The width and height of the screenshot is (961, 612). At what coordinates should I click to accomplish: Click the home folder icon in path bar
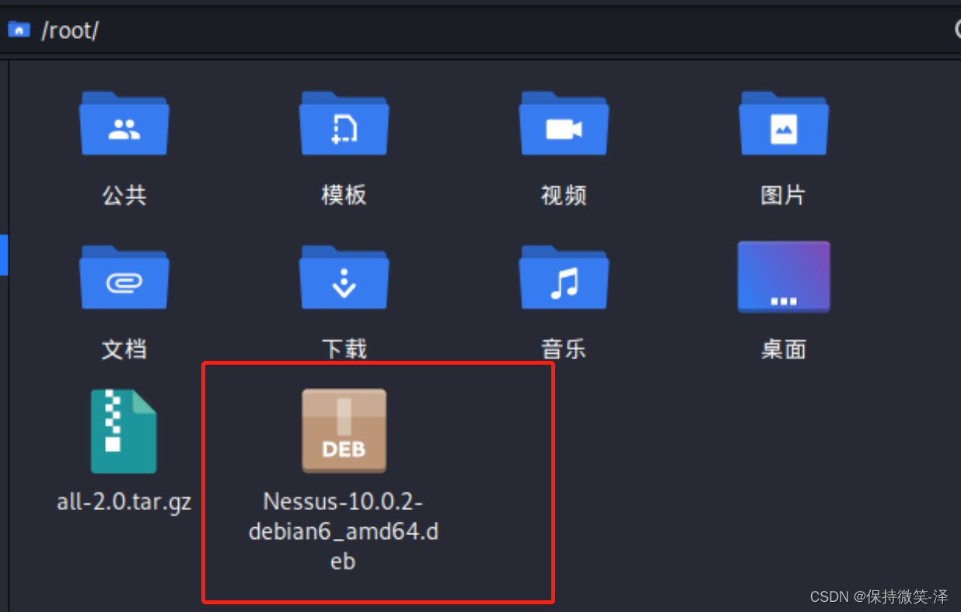tap(19, 30)
